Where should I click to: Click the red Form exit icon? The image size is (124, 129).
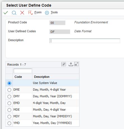pyautogui.click(x=30, y=13)
